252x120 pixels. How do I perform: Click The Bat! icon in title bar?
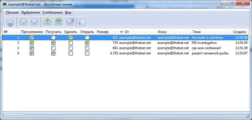point(5,4)
